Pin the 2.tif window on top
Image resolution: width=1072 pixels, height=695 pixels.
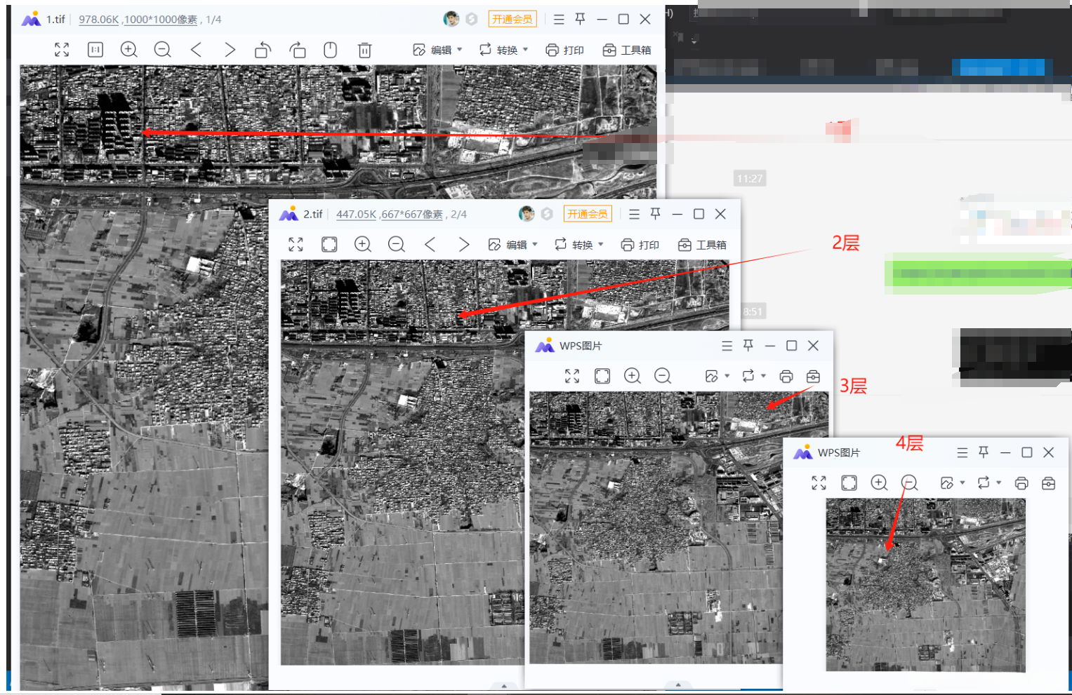click(x=656, y=214)
